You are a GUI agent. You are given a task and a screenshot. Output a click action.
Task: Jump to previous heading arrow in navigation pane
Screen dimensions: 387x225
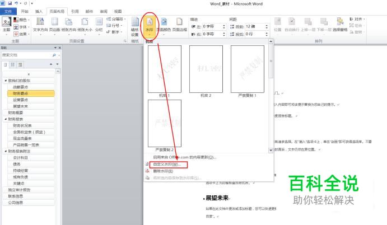(x=51, y=64)
